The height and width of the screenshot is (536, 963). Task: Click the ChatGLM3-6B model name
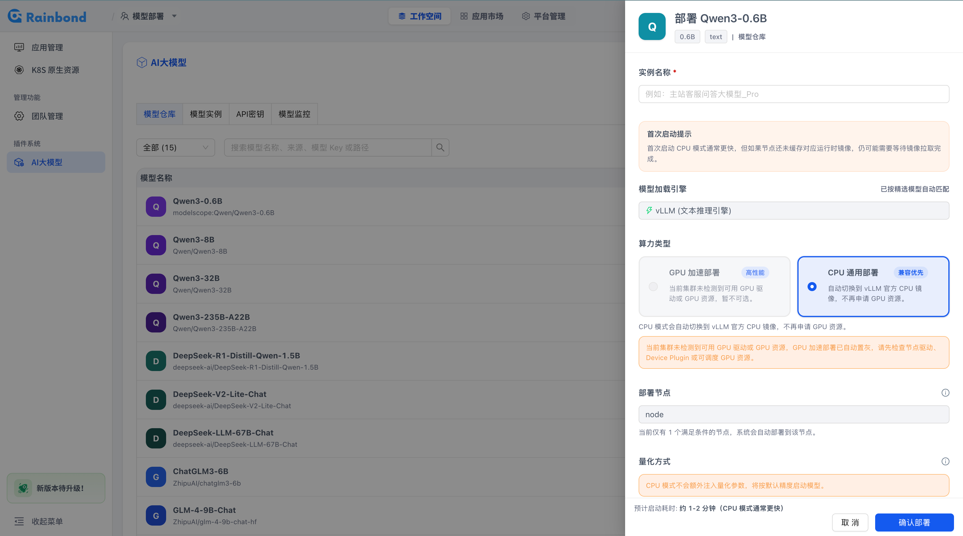click(200, 471)
